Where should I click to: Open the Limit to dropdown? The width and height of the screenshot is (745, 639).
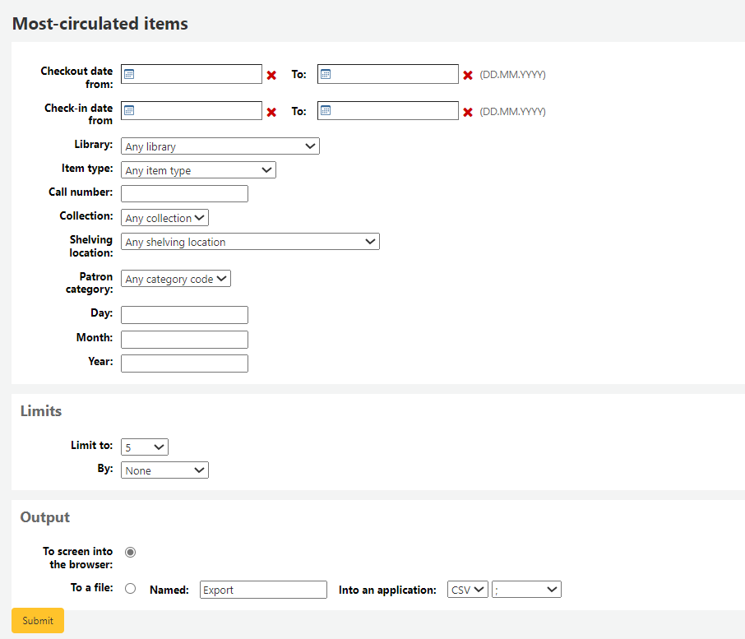pos(144,447)
